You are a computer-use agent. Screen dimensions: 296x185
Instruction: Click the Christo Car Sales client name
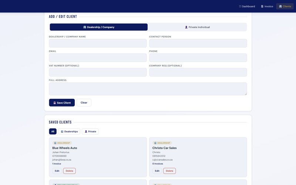(164, 148)
